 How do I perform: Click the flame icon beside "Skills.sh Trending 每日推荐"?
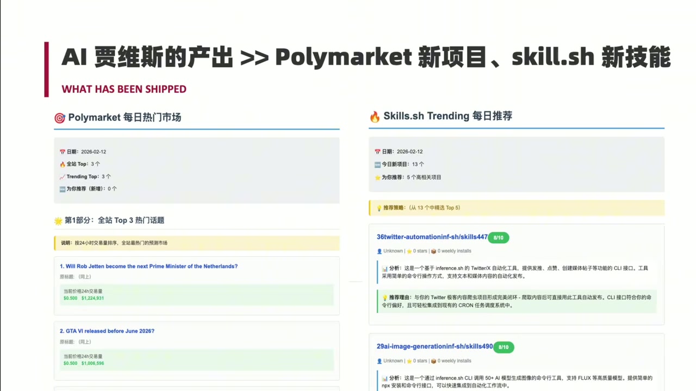pos(375,116)
